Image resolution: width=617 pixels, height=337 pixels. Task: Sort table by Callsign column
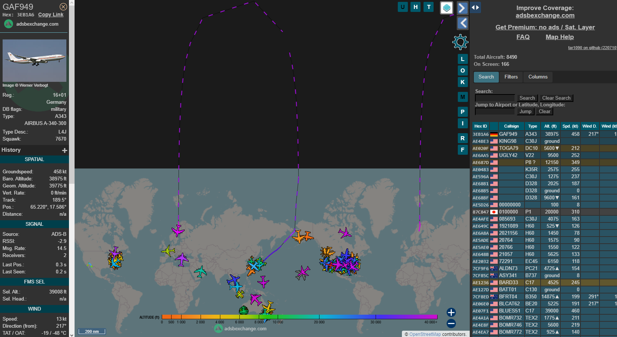[511, 126]
